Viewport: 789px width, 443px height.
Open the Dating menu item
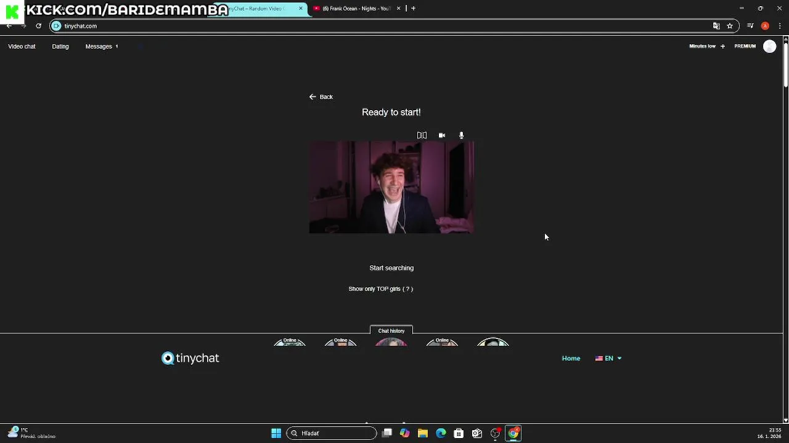[60, 46]
